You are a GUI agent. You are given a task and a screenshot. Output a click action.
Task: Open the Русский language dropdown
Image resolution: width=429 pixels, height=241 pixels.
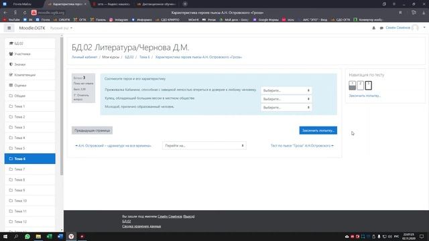(61, 28)
